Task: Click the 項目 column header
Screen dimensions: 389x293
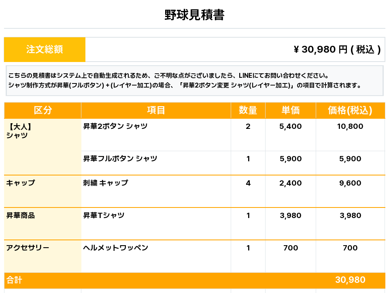Action: [156, 110]
